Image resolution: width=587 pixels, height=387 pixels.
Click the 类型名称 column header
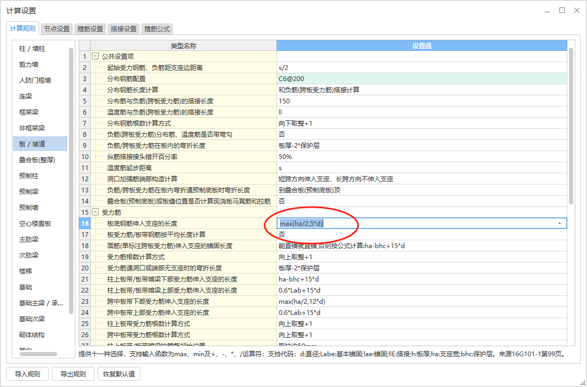pos(184,46)
